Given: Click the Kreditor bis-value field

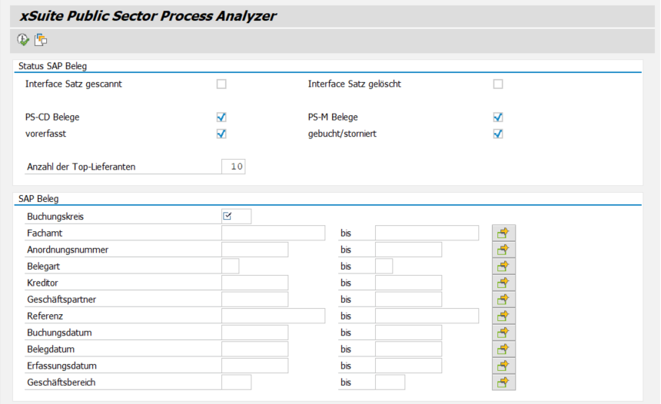Looking at the screenshot, I should 408,283.
